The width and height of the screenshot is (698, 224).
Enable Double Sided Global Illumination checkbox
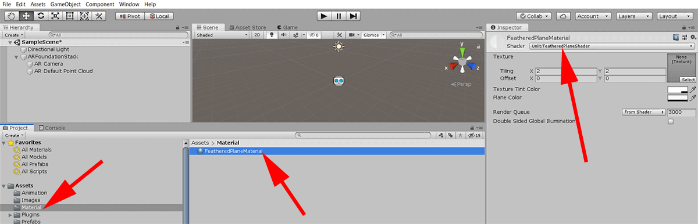(671, 121)
